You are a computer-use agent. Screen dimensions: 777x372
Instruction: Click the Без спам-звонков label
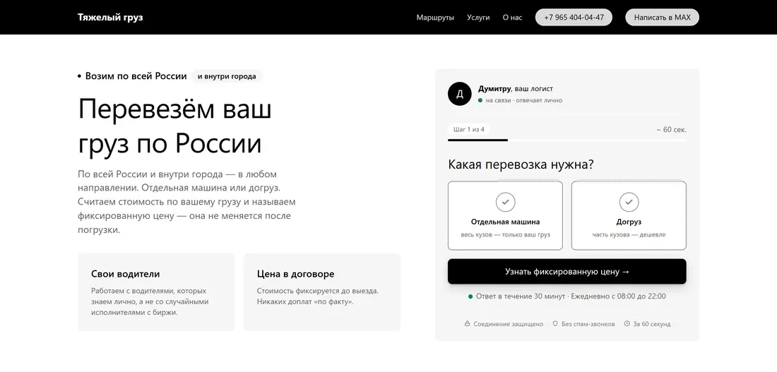[588, 324]
